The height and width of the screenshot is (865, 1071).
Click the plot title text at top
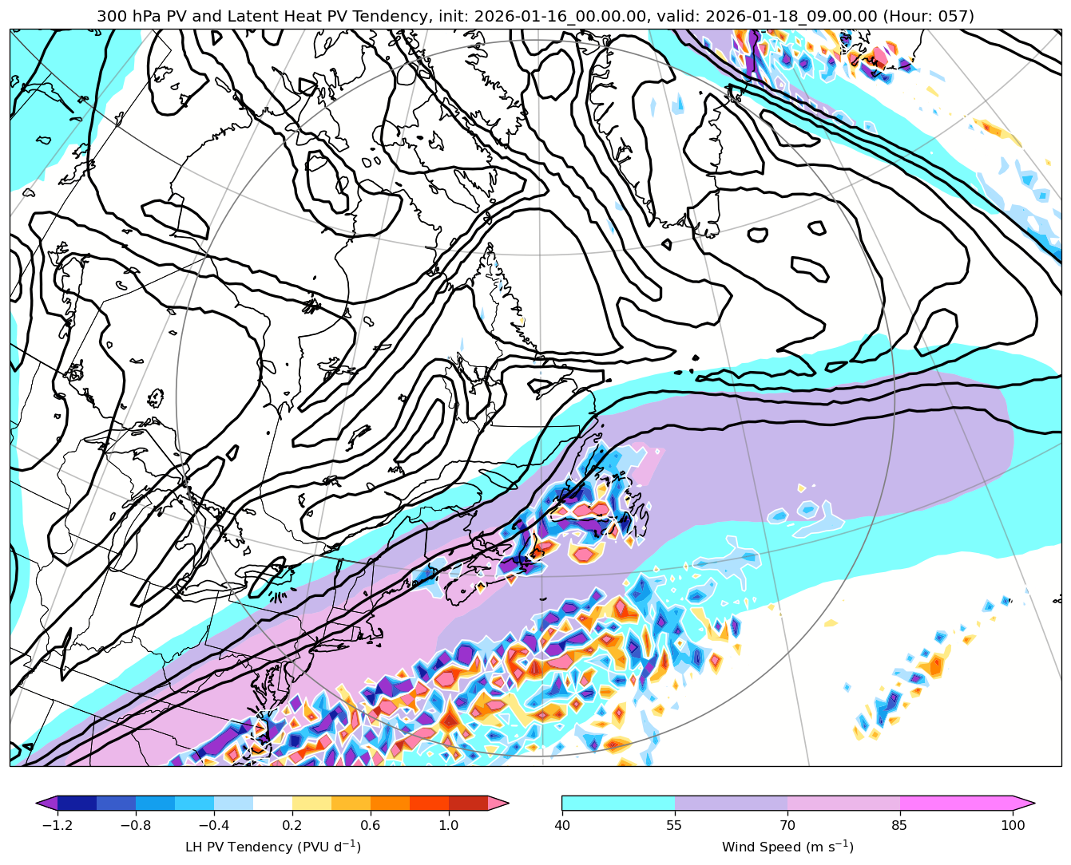[535, 16]
